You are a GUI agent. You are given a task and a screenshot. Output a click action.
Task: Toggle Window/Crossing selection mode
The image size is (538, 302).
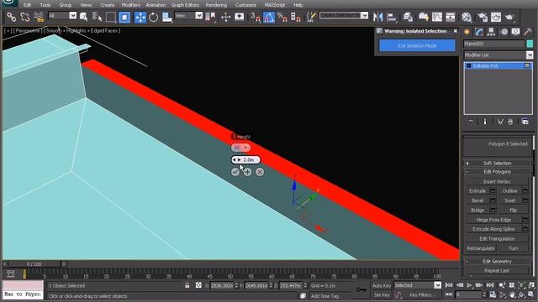[x=124, y=17]
